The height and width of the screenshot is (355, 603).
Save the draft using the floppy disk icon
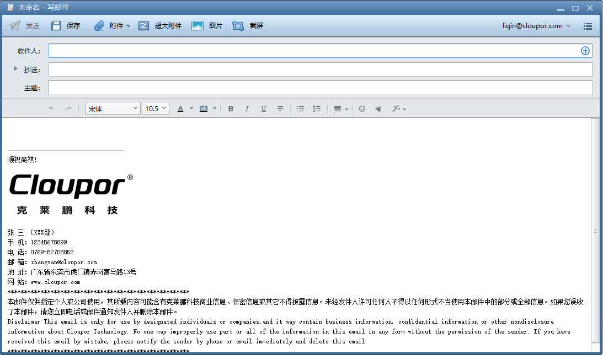coord(56,26)
